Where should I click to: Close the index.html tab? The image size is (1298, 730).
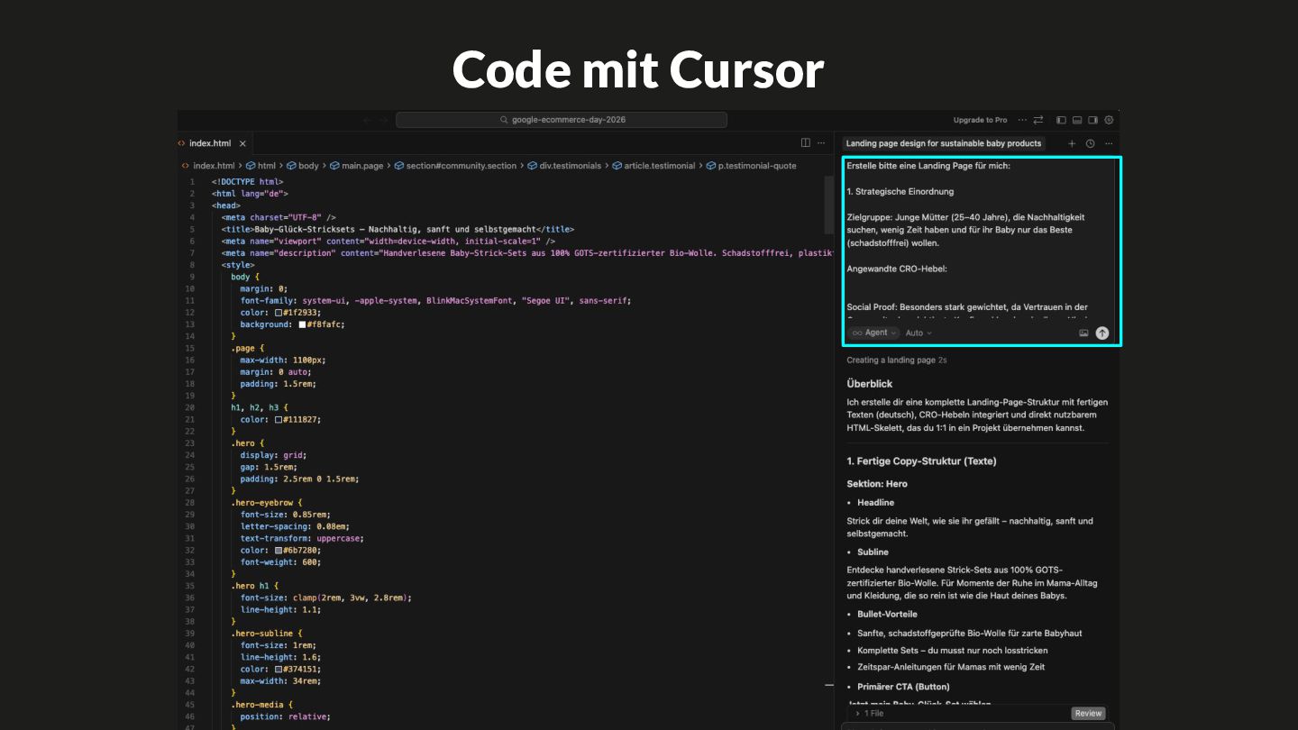(x=242, y=143)
